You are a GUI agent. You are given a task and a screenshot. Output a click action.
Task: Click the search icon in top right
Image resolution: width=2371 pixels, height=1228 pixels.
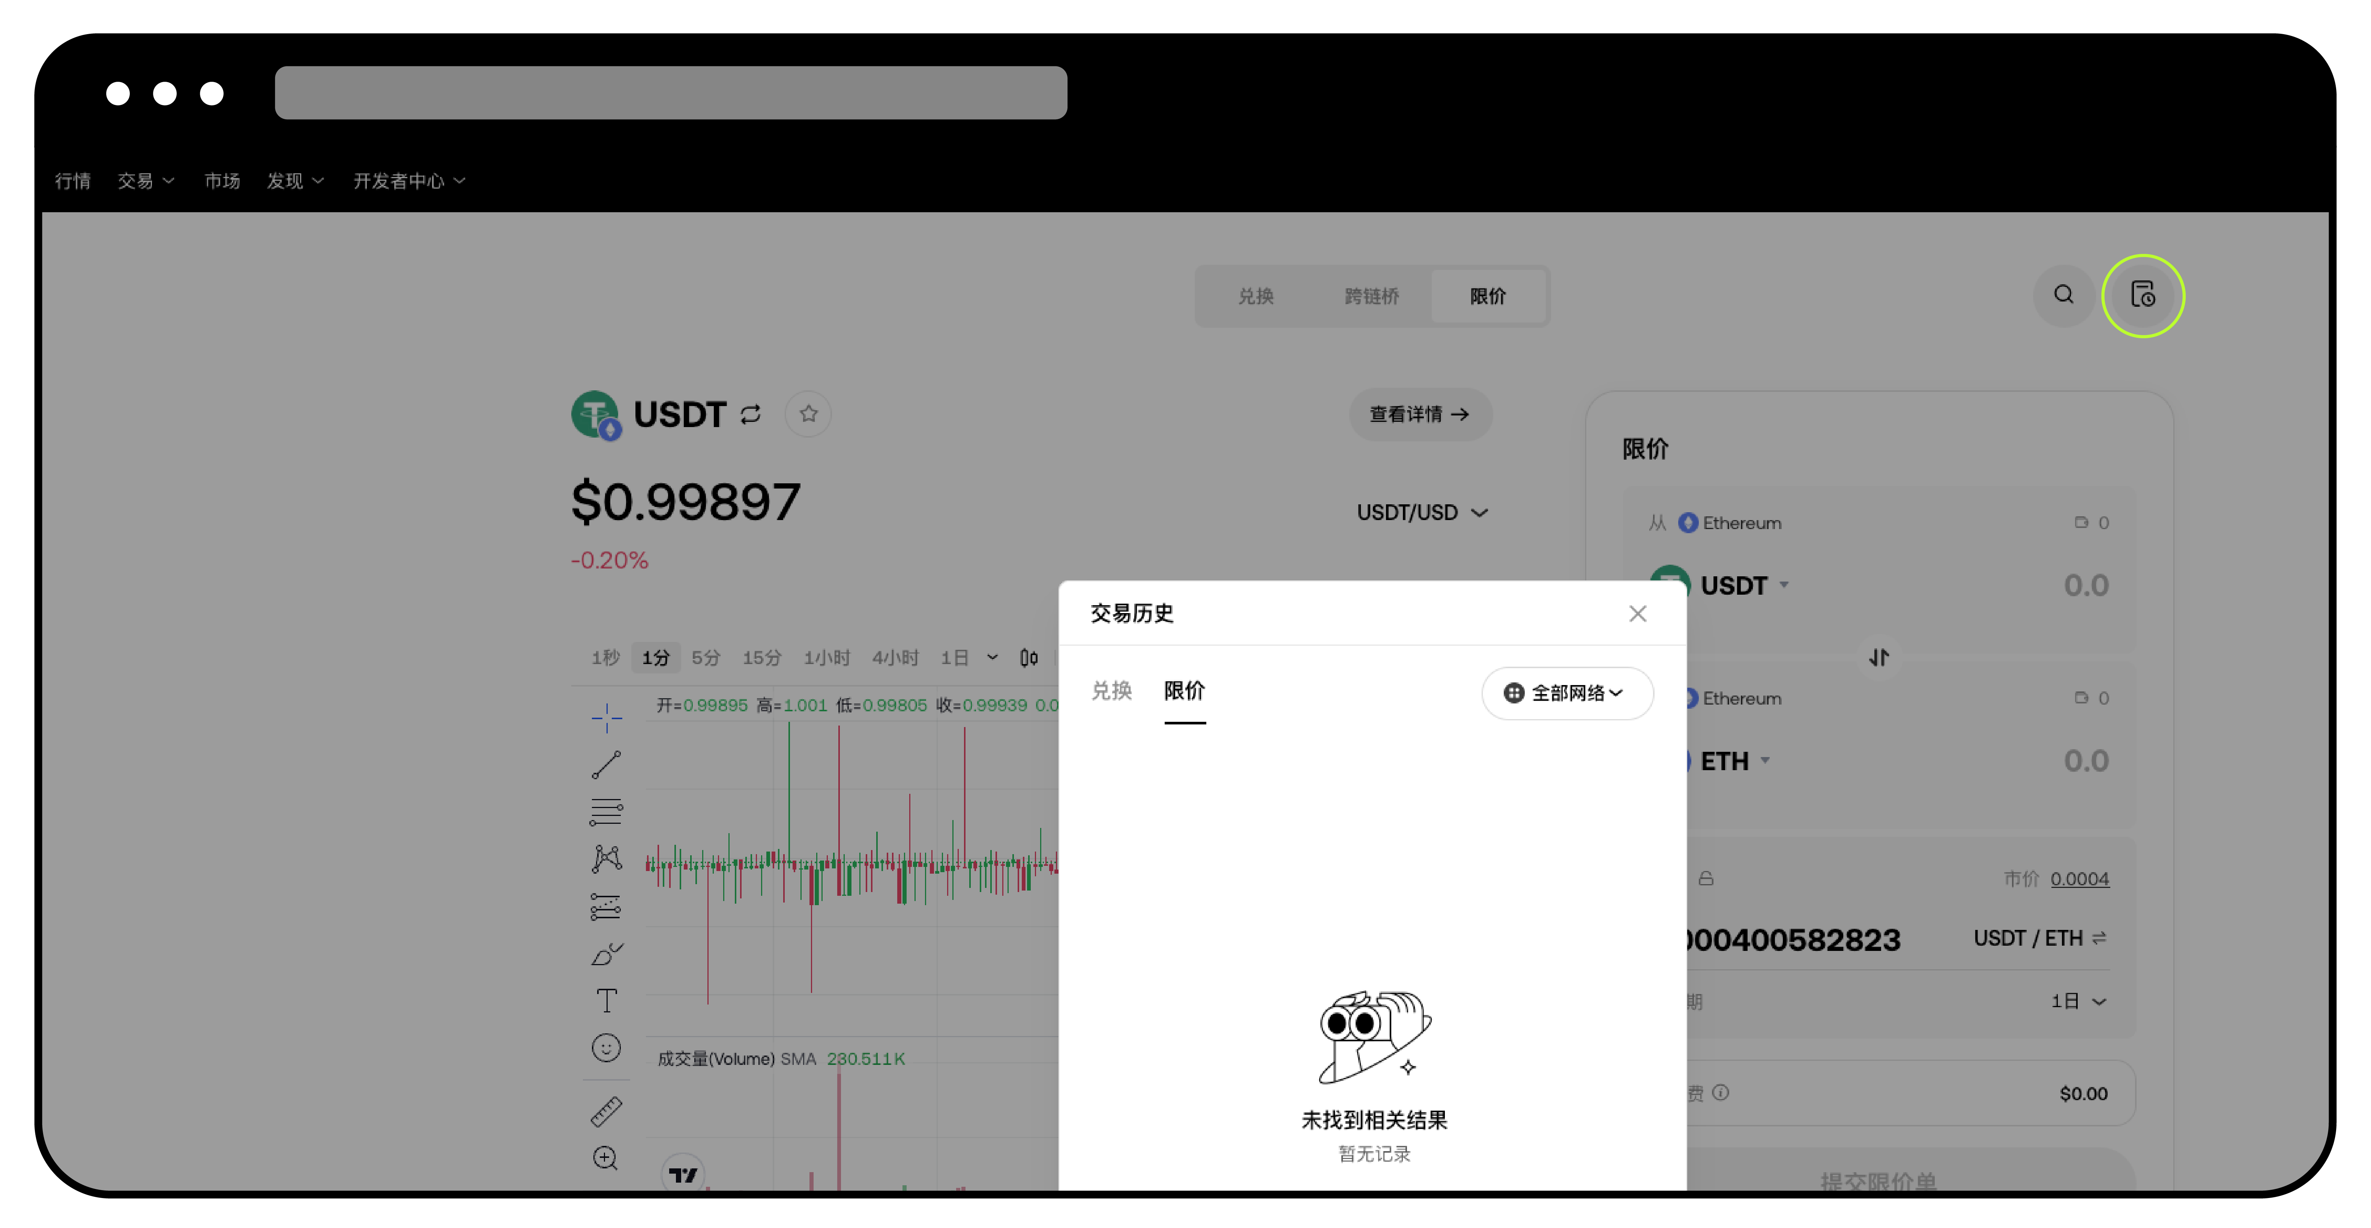(x=2064, y=294)
